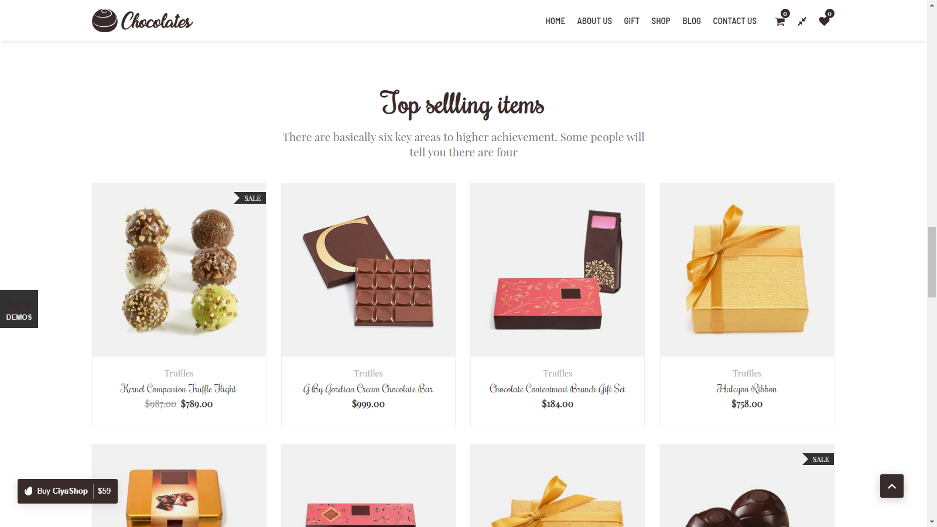Image resolution: width=937 pixels, height=527 pixels.
Task: Open Kernel Companion Truffle Flight product link
Action: tap(179, 389)
